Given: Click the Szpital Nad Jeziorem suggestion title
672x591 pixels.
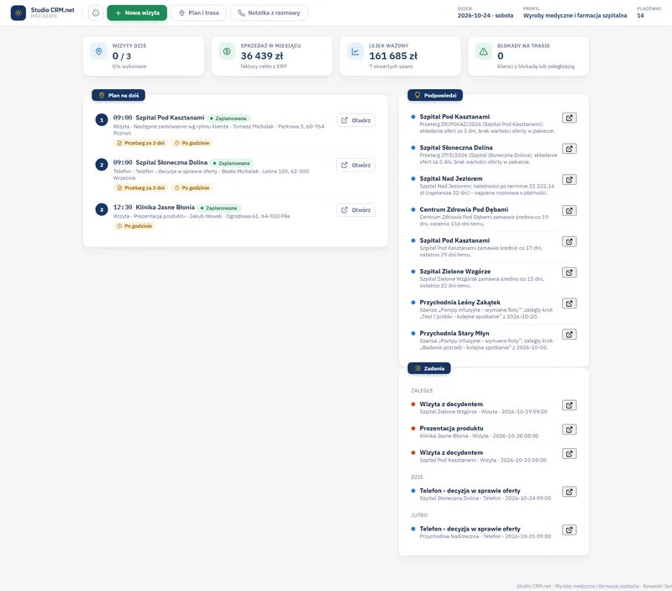Looking at the screenshot, I should [451, 178].
